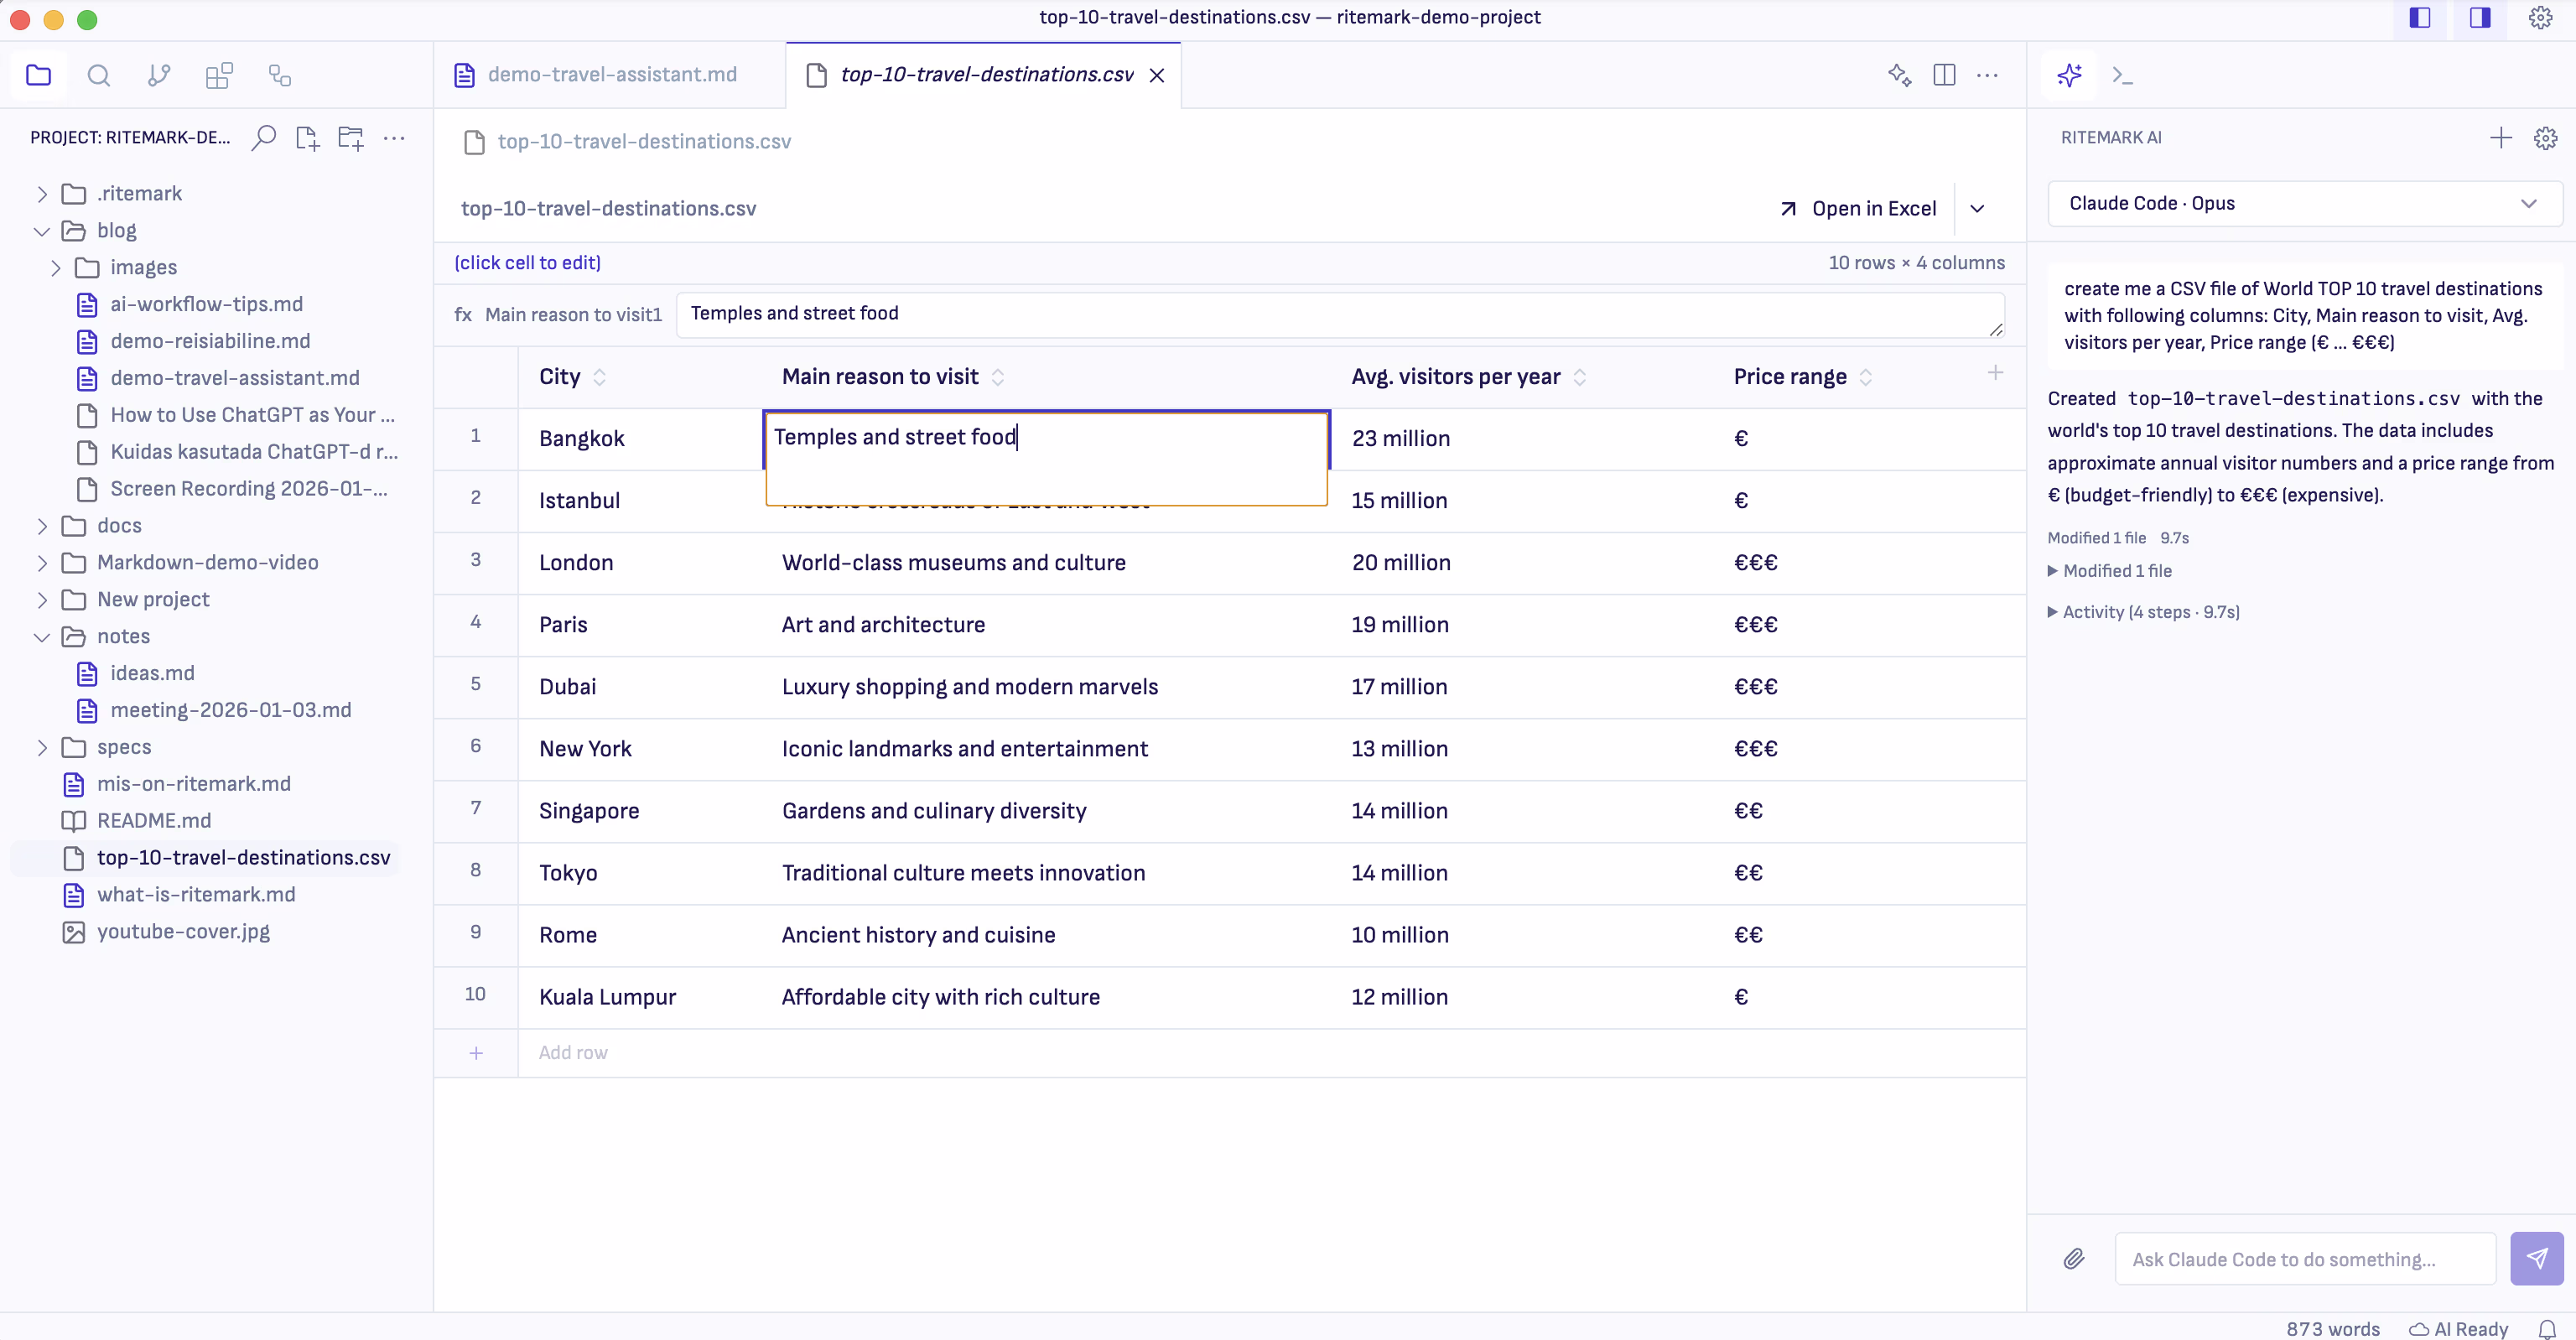The height and width of the screenshot is (1340, 2576).
Task: Open the Search view in activity bar
Action: (98, 76)
